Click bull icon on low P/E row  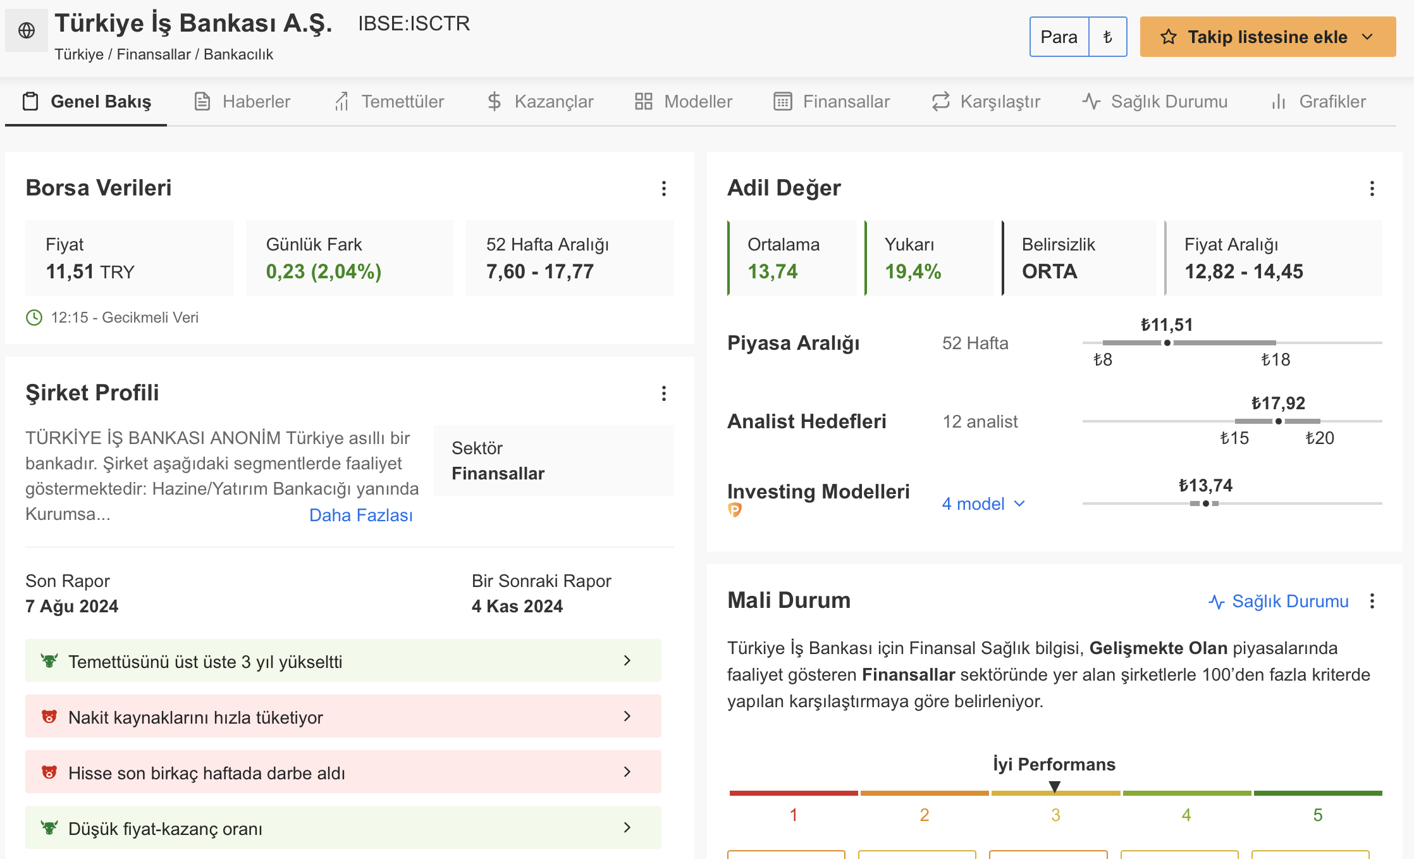click(x=49, y=828)
